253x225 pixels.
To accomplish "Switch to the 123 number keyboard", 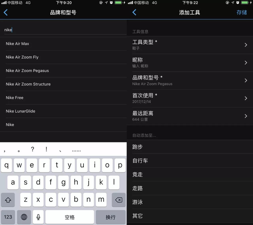I will tap(8, 217).
